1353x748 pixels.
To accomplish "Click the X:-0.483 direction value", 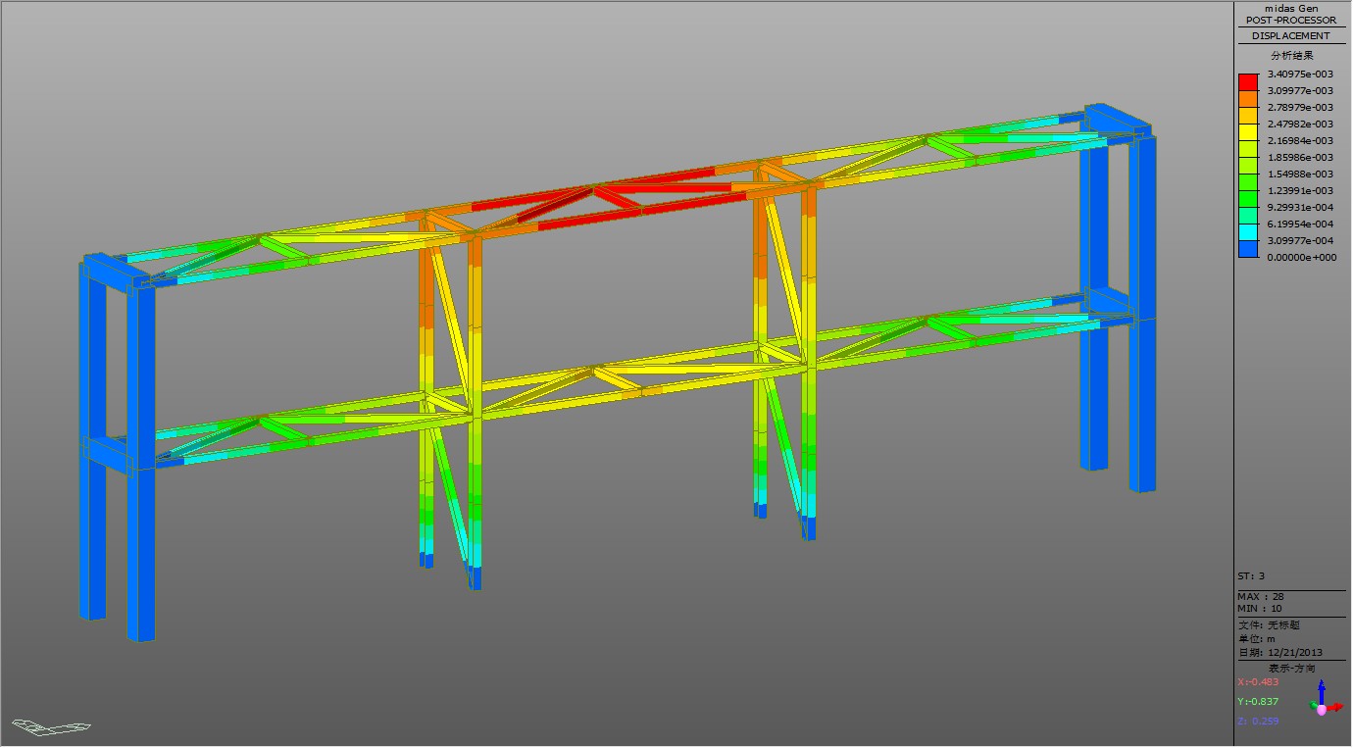I will [x=1258, y=682].
